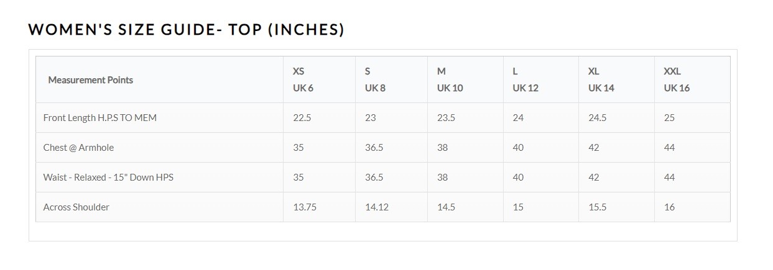Select the M UK 10 column header
This screenshot has width=773, height=270.
point(449,79)
